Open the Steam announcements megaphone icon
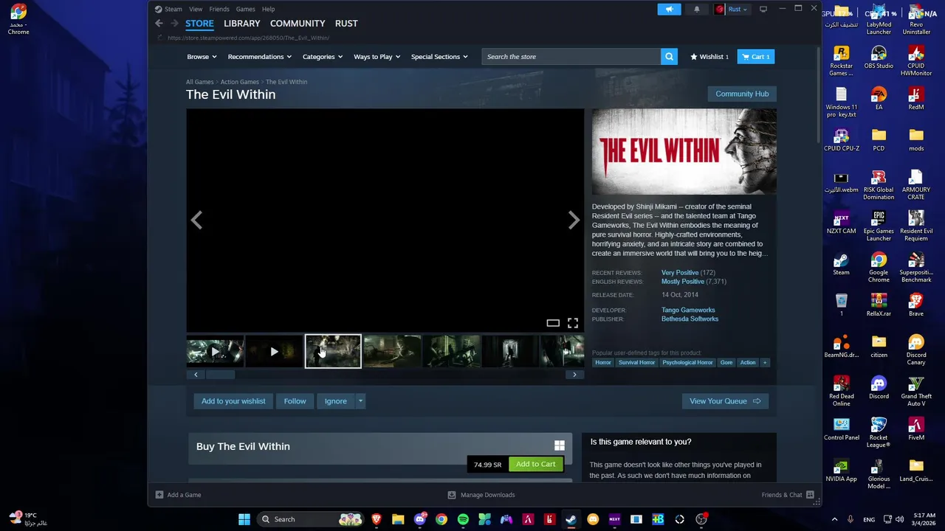 [669, 9]
